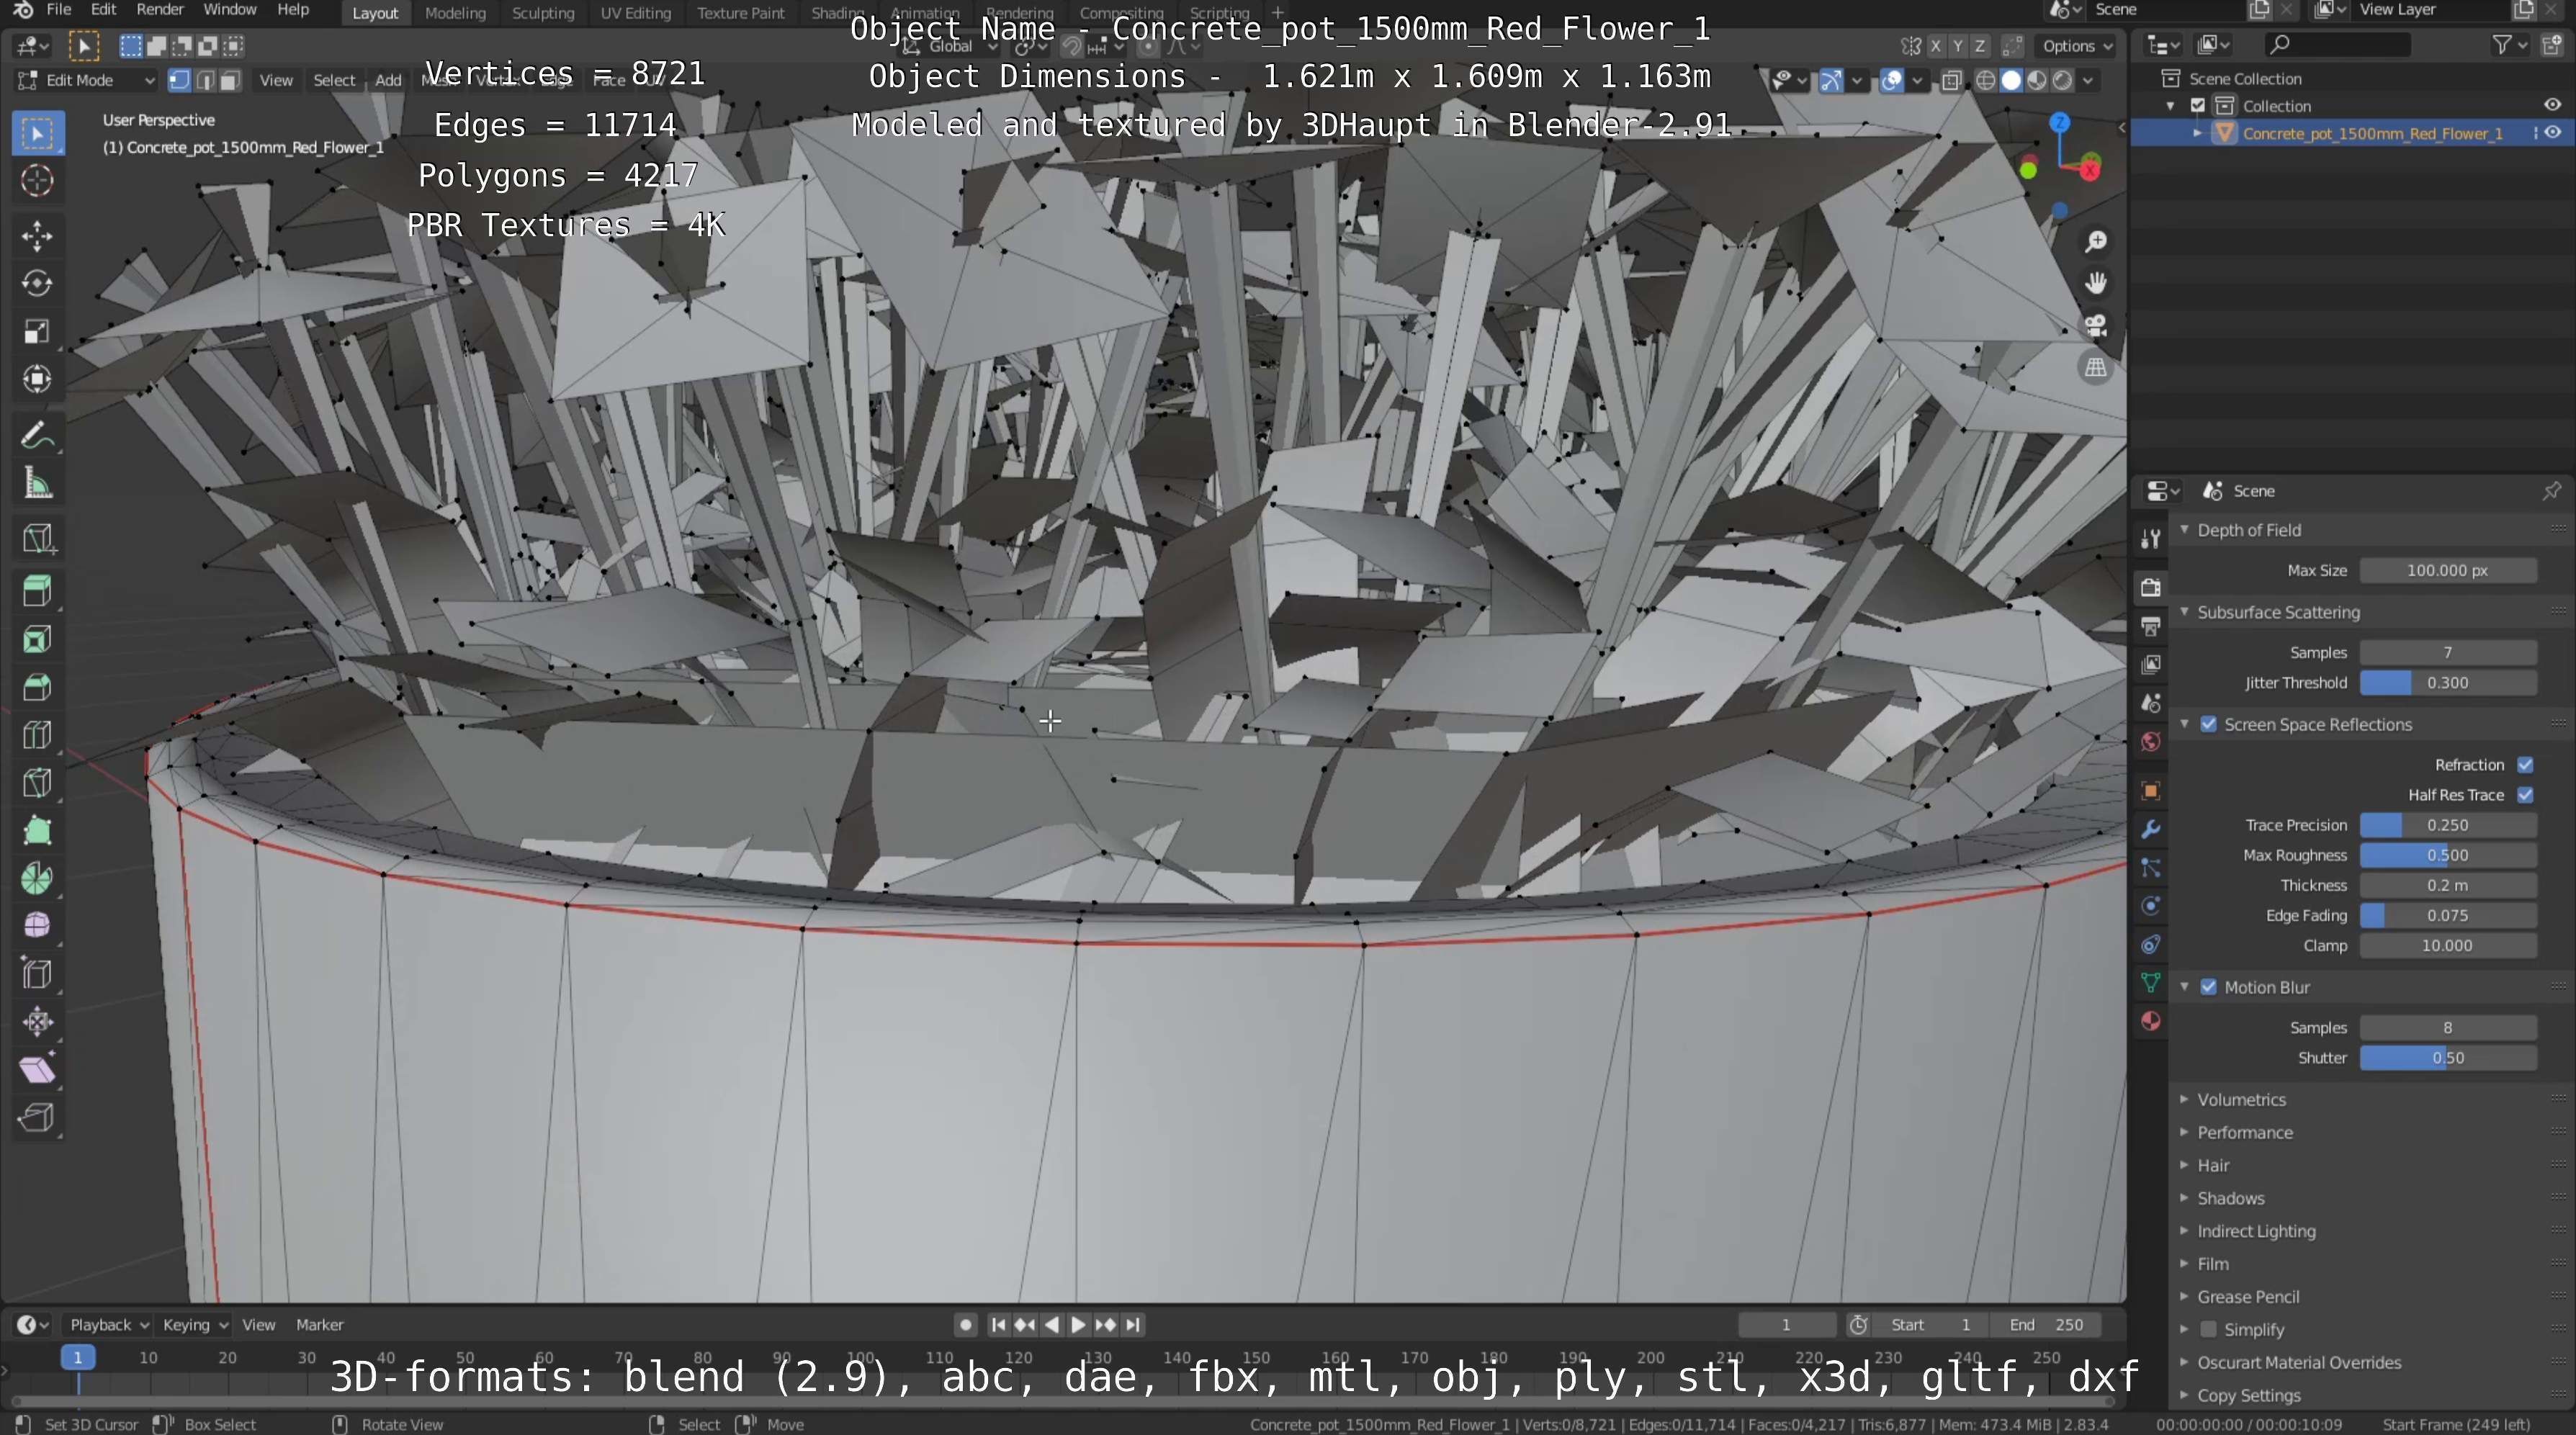Image resolution: width=2576 pixels, height=1435 pixels.
Task: Open the Render menu
Action: coord(160,10)
